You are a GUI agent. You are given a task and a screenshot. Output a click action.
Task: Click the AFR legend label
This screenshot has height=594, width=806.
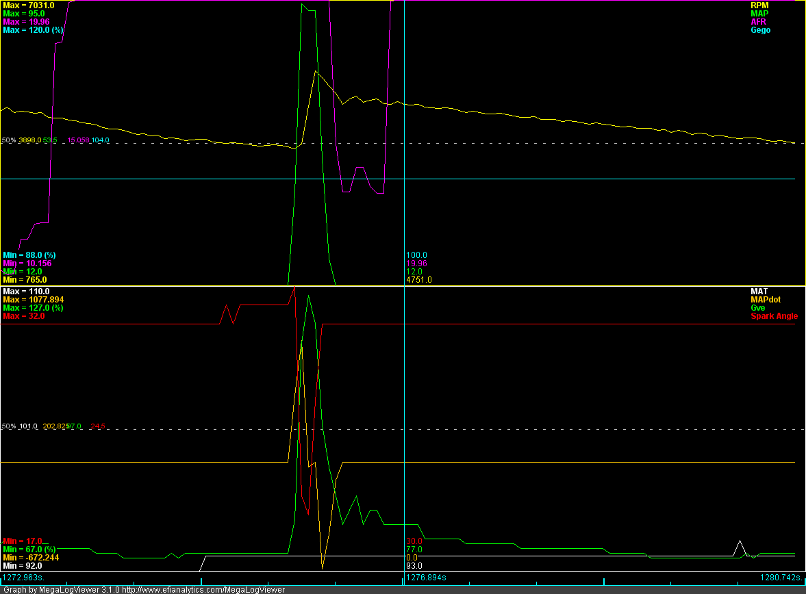tap(758, 22)
